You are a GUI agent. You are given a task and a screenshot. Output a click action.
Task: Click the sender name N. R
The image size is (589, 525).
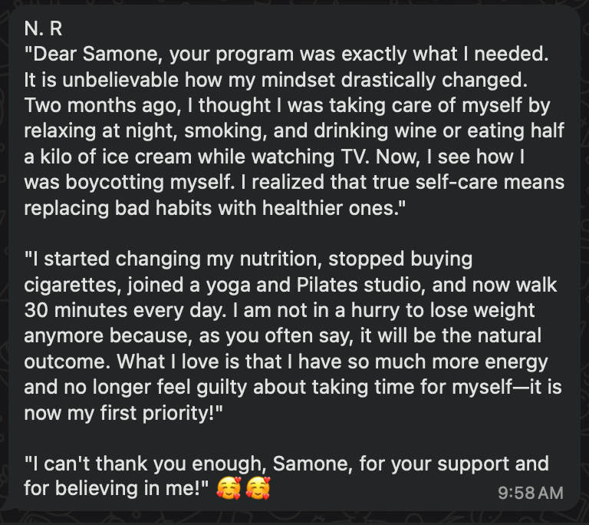coord(43,28)
